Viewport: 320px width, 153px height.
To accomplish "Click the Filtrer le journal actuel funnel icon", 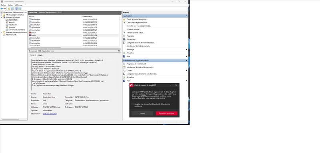I will 124,33.
